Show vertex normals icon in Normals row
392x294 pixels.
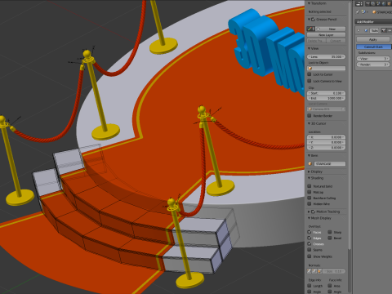pyautogui.click(x=310, y=271)
